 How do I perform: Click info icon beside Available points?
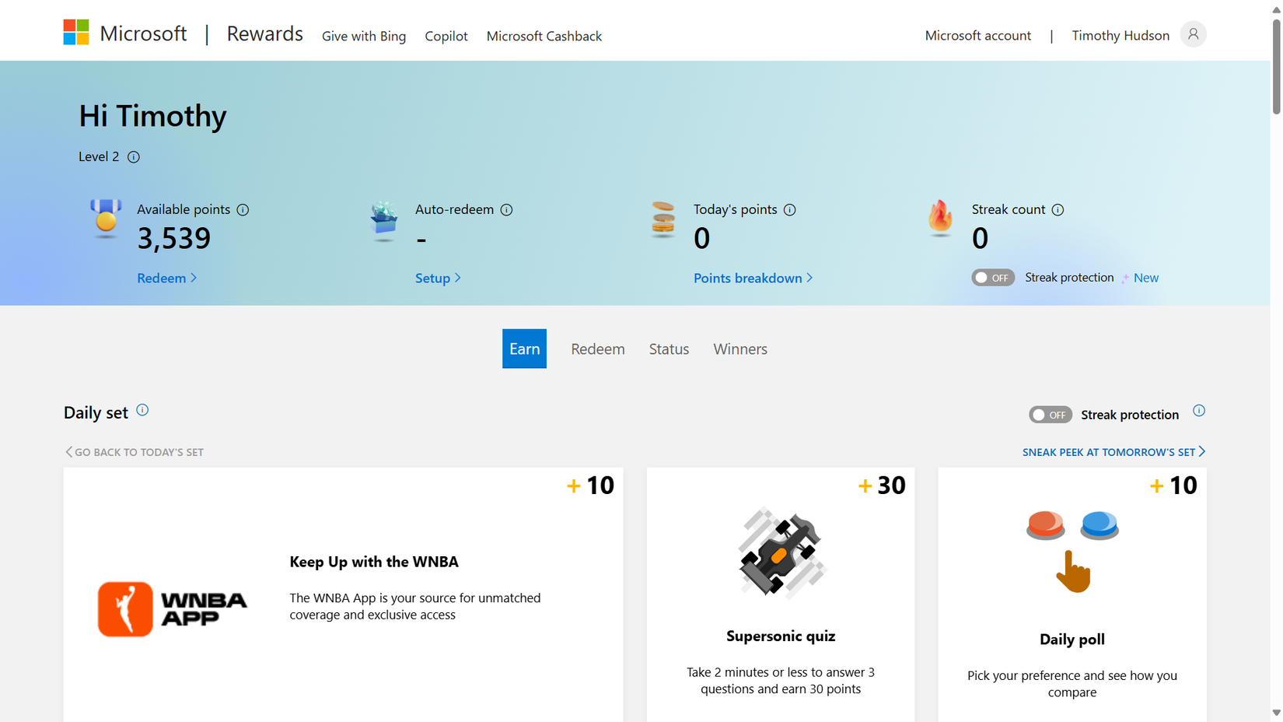coord(243,210)
